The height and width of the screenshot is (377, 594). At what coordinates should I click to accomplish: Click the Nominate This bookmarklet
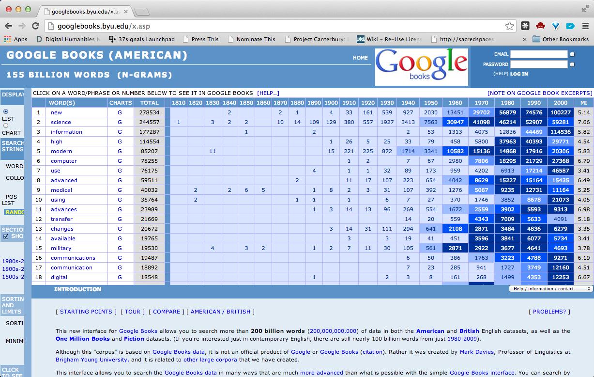[x=251, y=39]
